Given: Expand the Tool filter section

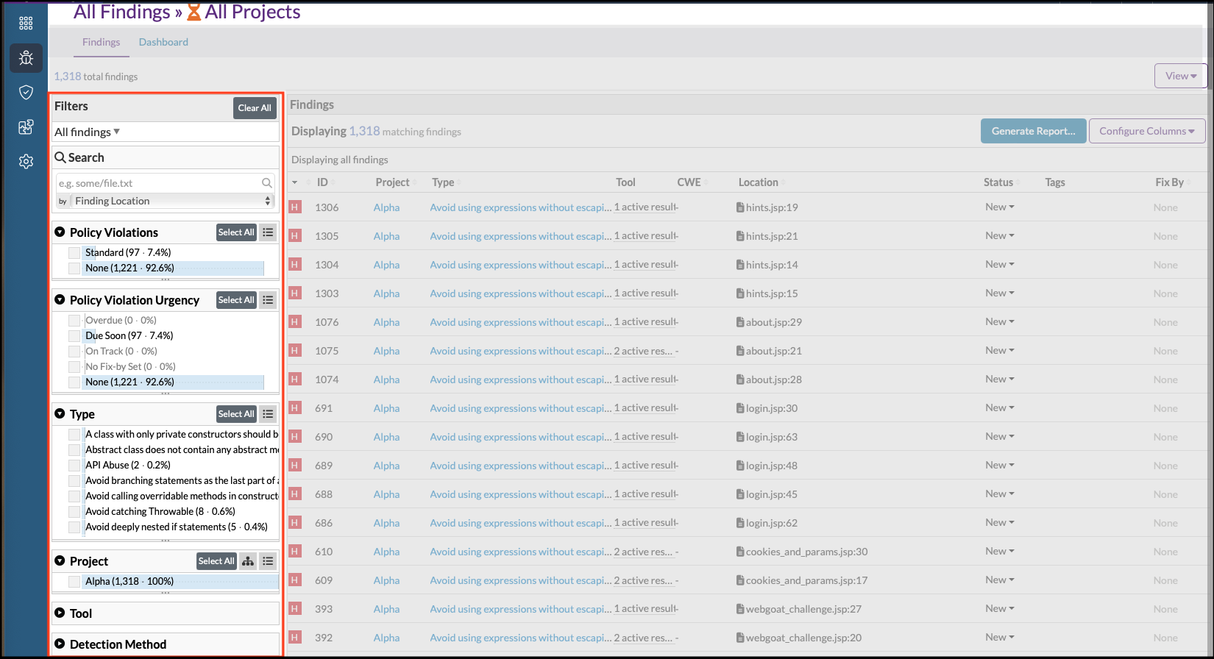Looking at the screenshot, I should pos(80,613).
